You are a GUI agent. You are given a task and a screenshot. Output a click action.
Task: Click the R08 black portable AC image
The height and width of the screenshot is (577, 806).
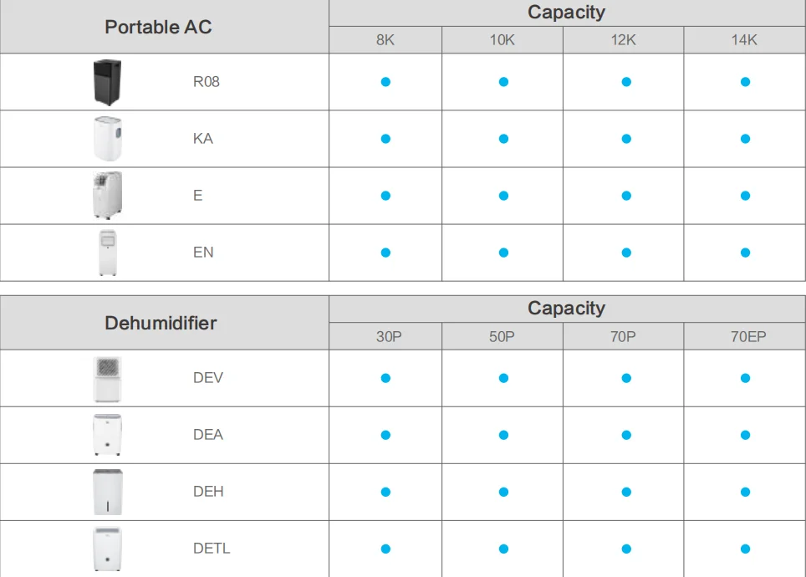[x=108, y=82]
